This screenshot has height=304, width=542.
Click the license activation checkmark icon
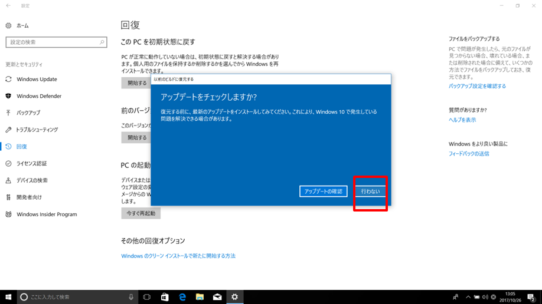tap(8, 164)
